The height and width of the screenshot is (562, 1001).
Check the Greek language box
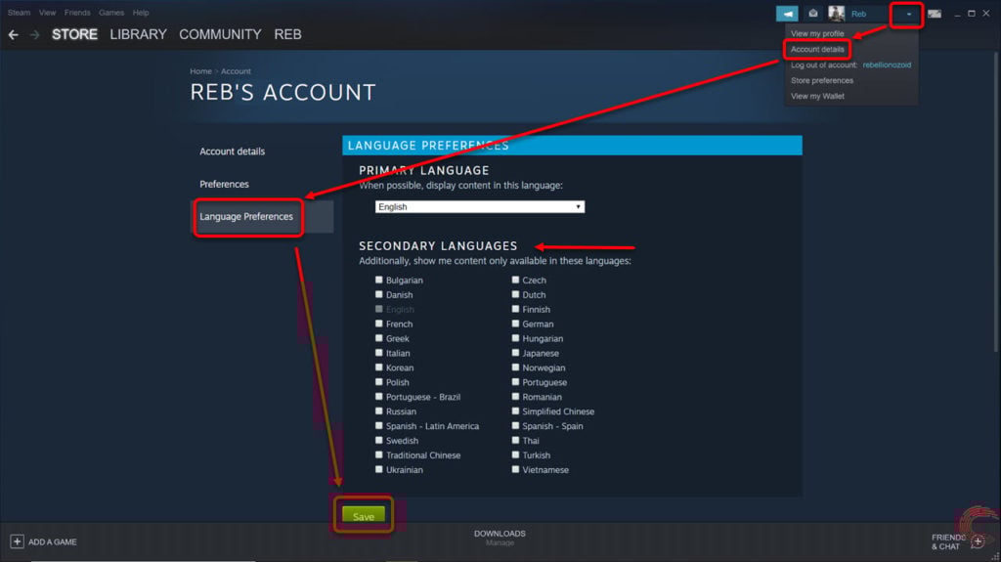[x=378, y=338]
